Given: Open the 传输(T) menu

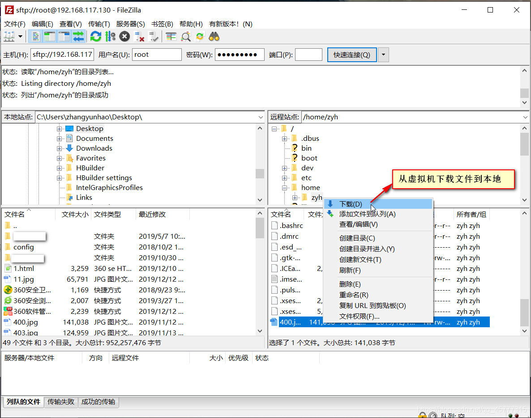Looking at the screenshot, I should (99, 24).
